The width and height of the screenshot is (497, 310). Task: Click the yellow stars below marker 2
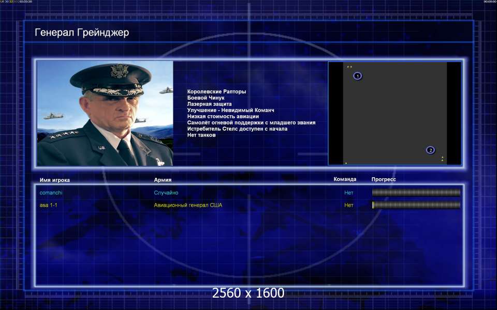click(x=442, y=159)
